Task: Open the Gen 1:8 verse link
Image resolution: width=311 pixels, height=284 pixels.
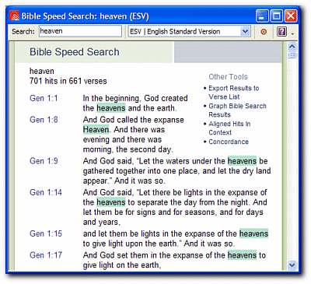Action: point(44,120)
